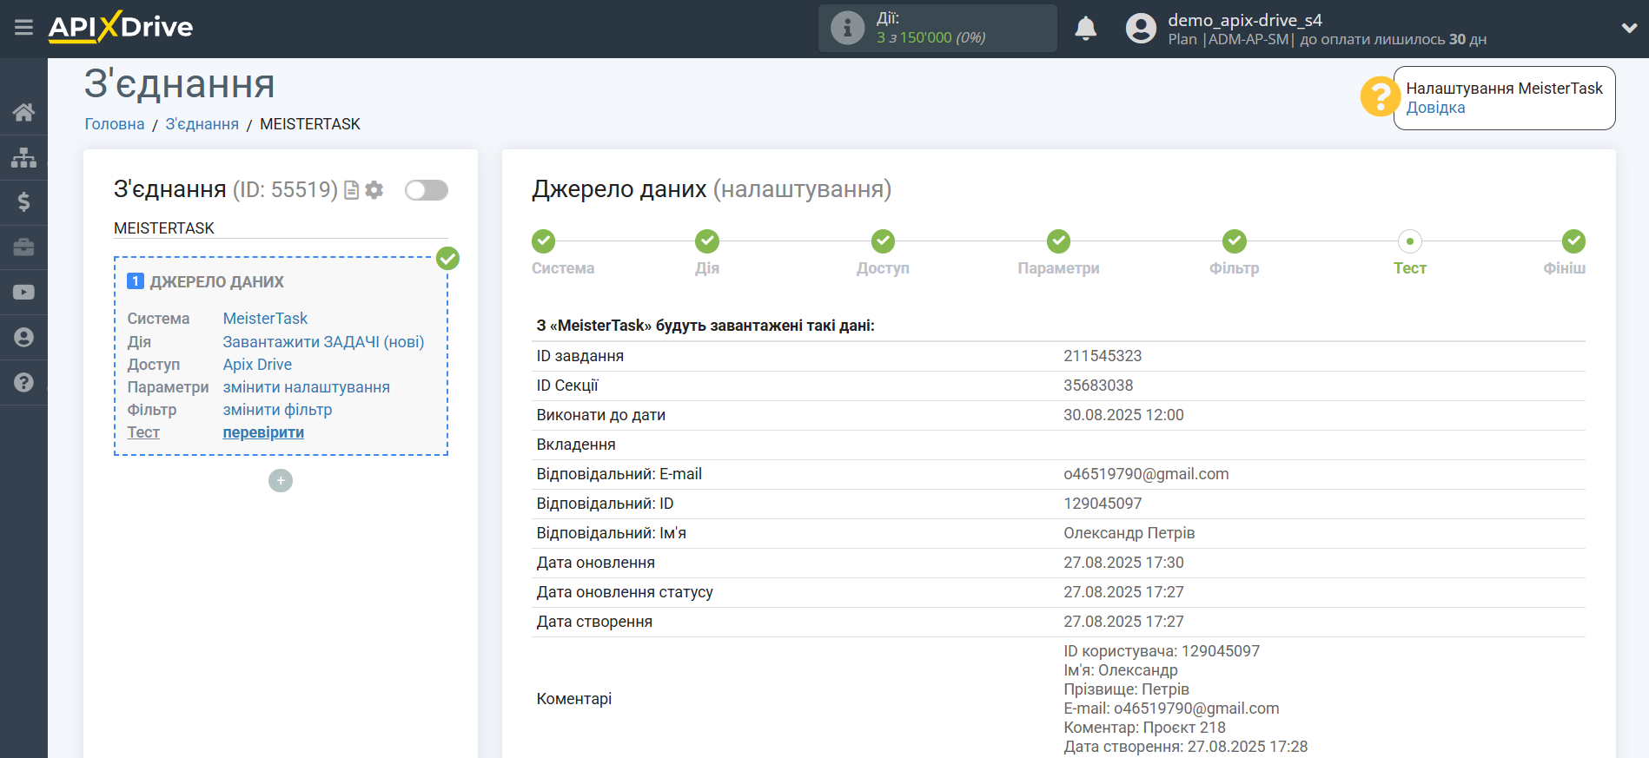Click the responsible ID value 129045097
This screenshot has height=758, width=1649.
click(x=1103, y=504)
